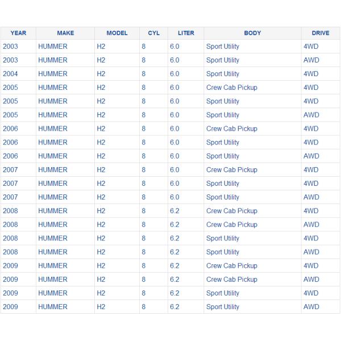This screenshot has height=341, width=341.
Task: Click Sport Utility in the 2004 row
Action: tap(222, 74)
